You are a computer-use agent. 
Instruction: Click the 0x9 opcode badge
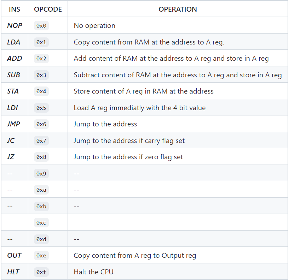(41, 173)
